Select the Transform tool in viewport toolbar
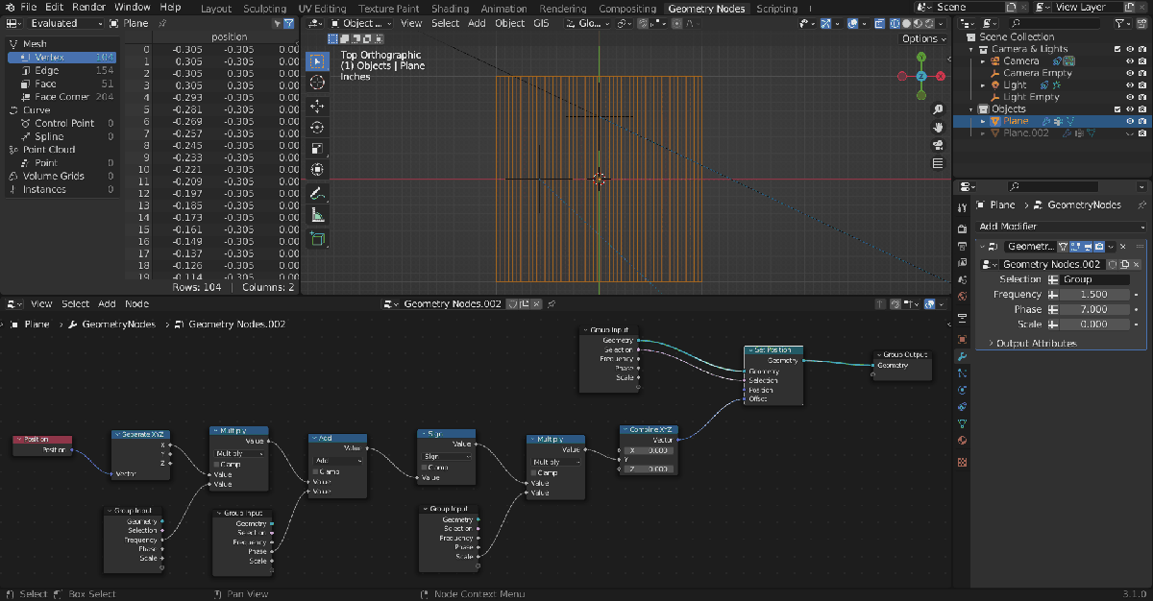The width and height of the screenshot is (1153, 601). point(317,169)
